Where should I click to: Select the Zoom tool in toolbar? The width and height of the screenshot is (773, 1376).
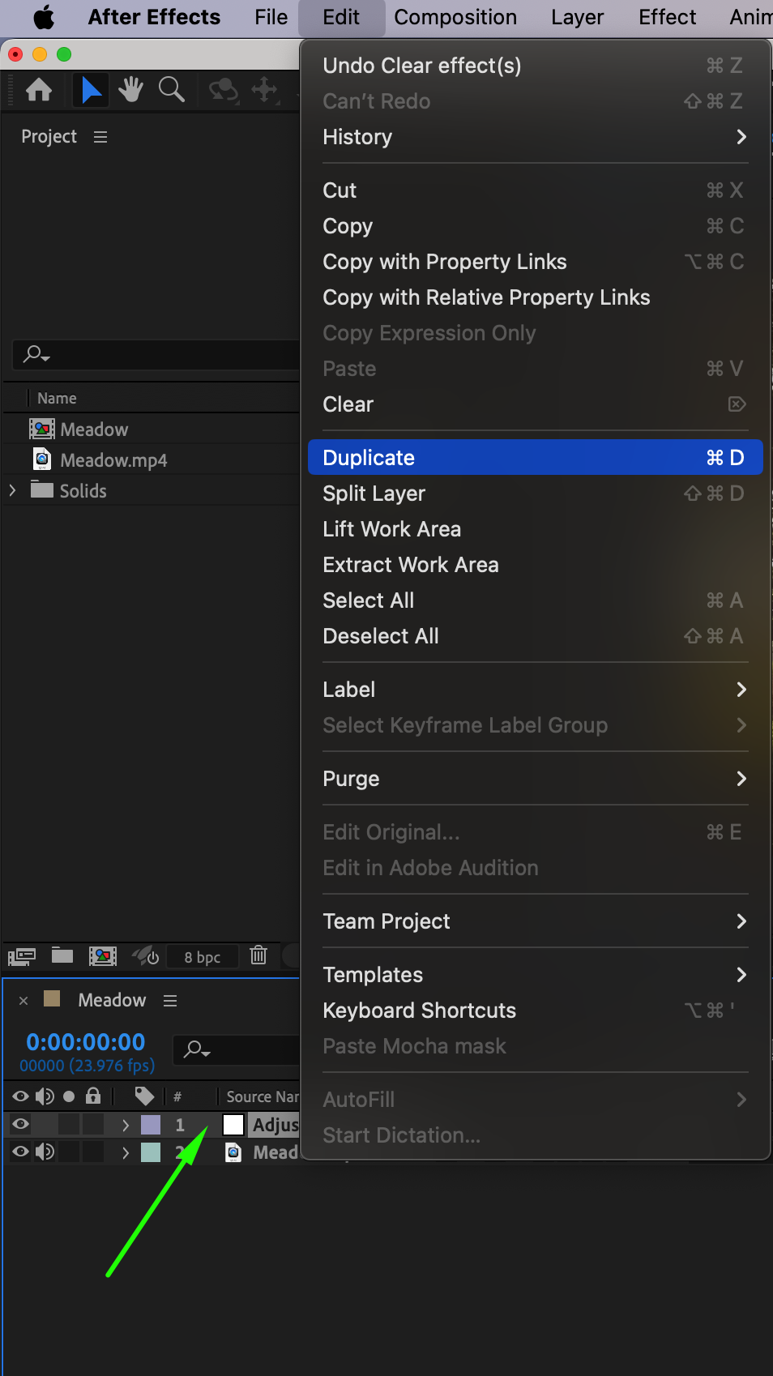click(x=171, y=89)
